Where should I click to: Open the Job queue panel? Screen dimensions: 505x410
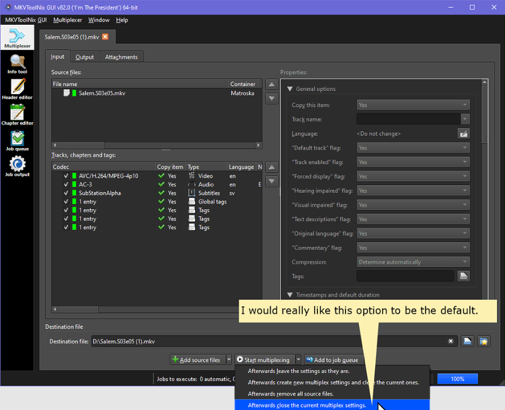tap(17, 141)
